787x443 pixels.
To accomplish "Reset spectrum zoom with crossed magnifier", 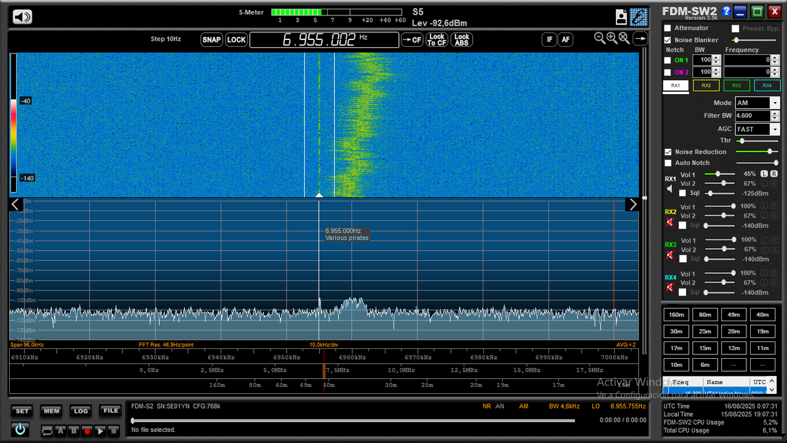I will pos(623,38).
